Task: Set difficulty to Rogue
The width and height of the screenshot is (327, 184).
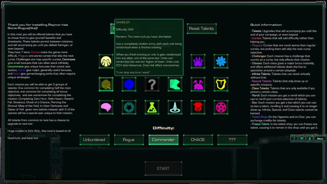Action: (x=129, y=140)
